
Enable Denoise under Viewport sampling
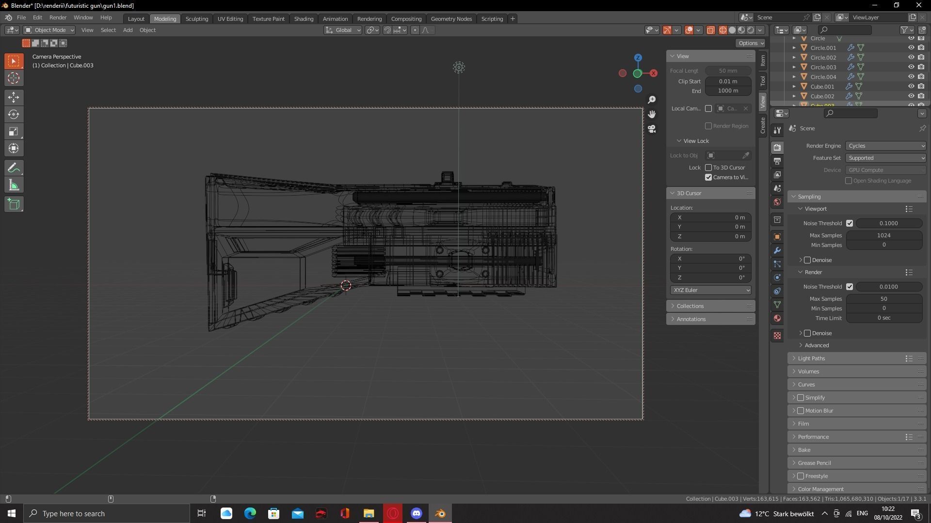(x=807, y=260)
